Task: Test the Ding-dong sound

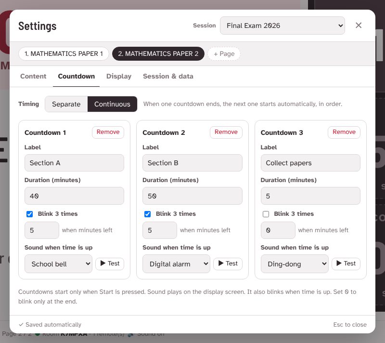Action: 346,264
